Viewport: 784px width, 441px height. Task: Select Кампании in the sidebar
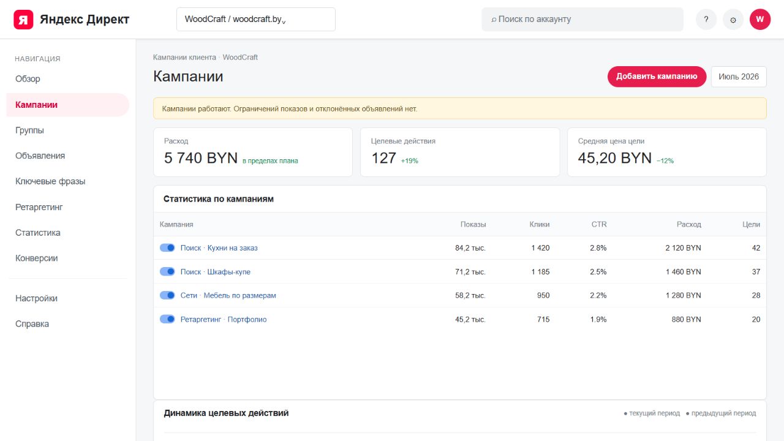68,105
